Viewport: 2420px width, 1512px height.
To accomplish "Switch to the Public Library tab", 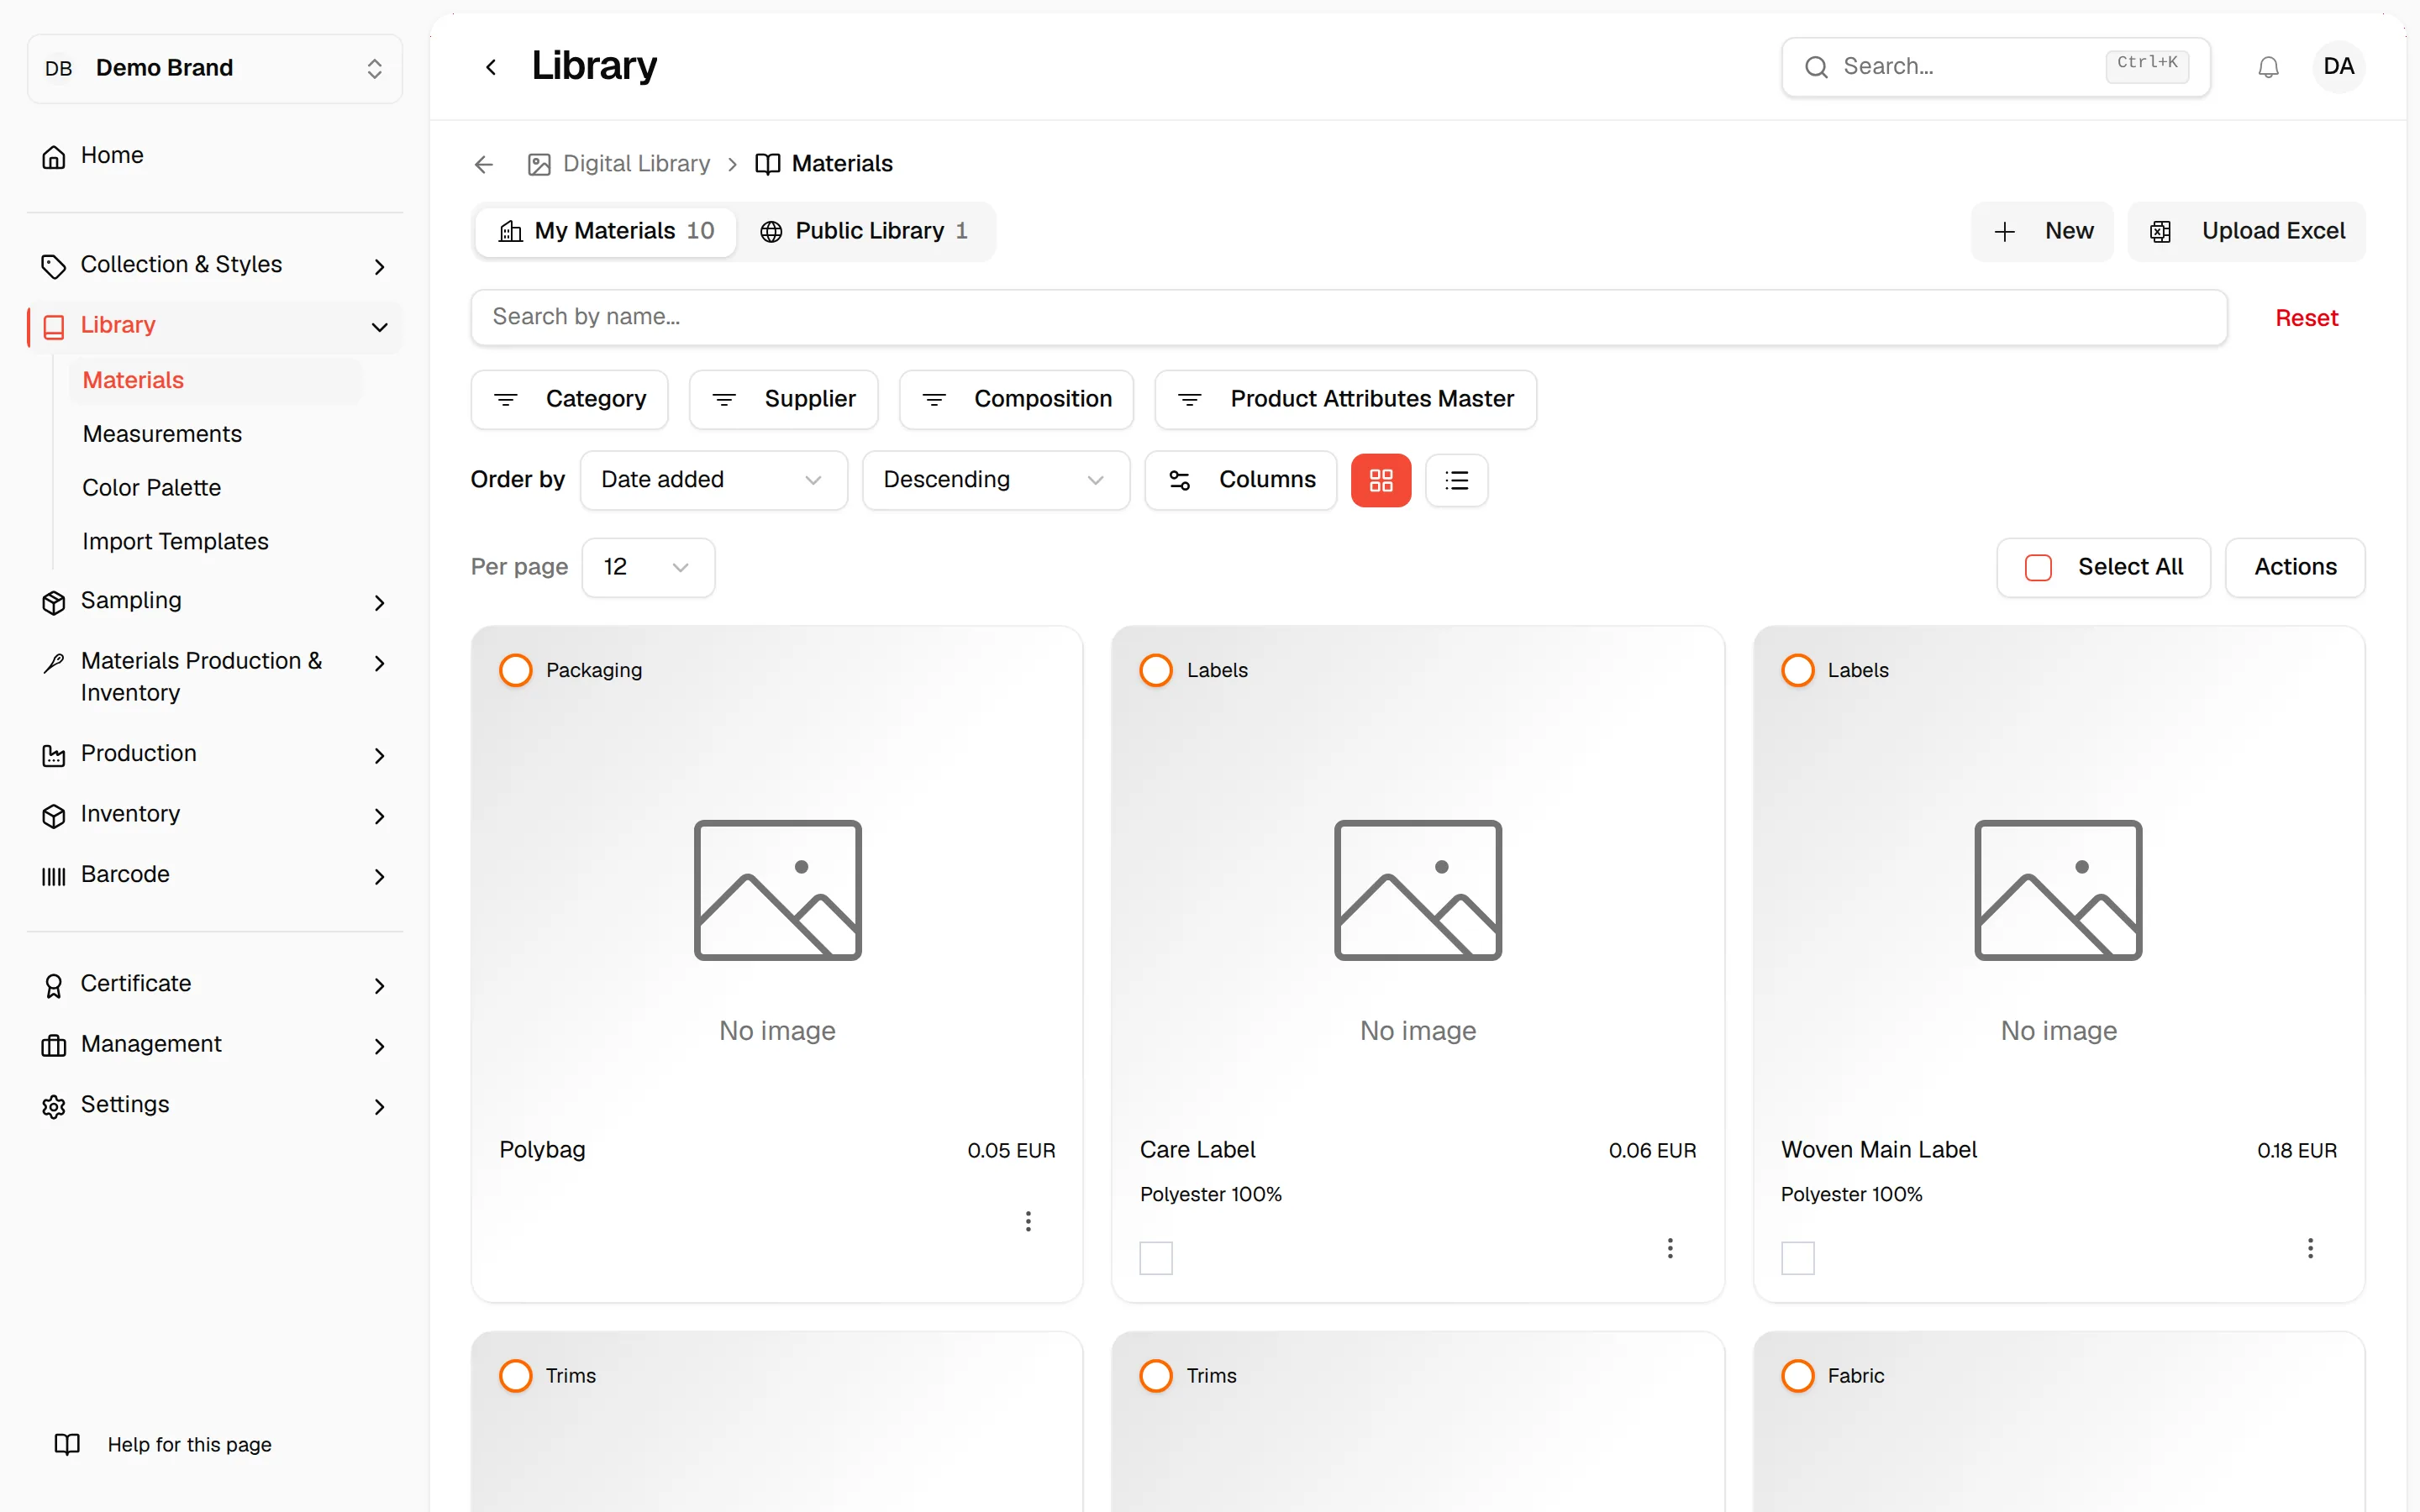I will click(x=865, y=231).
